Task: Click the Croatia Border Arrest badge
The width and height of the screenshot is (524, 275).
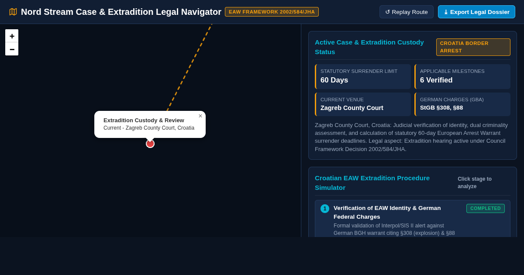Action: coord(473,47)
